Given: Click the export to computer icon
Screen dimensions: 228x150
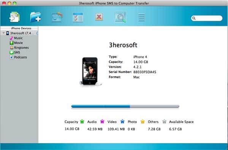Looking at the screenshot, I should tap(57, 17).
